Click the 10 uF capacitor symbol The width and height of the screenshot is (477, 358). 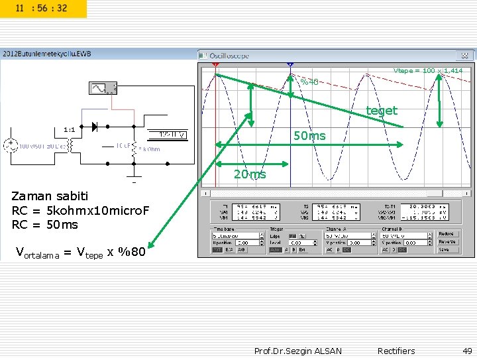point(108,147)
